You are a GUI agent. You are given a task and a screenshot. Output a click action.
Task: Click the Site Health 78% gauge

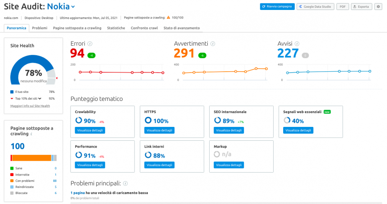pos(33,70)
